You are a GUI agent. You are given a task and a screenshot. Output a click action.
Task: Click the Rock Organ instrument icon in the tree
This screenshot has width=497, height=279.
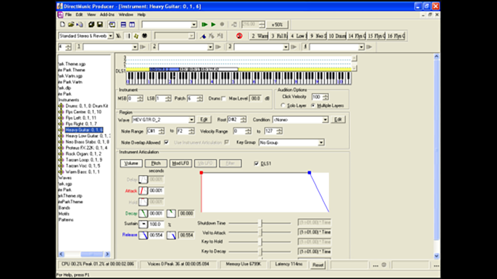[x=61, y=154]
